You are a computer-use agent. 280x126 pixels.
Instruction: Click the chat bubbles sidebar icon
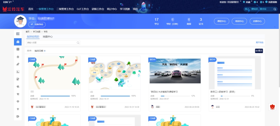(x=18, y=86)
